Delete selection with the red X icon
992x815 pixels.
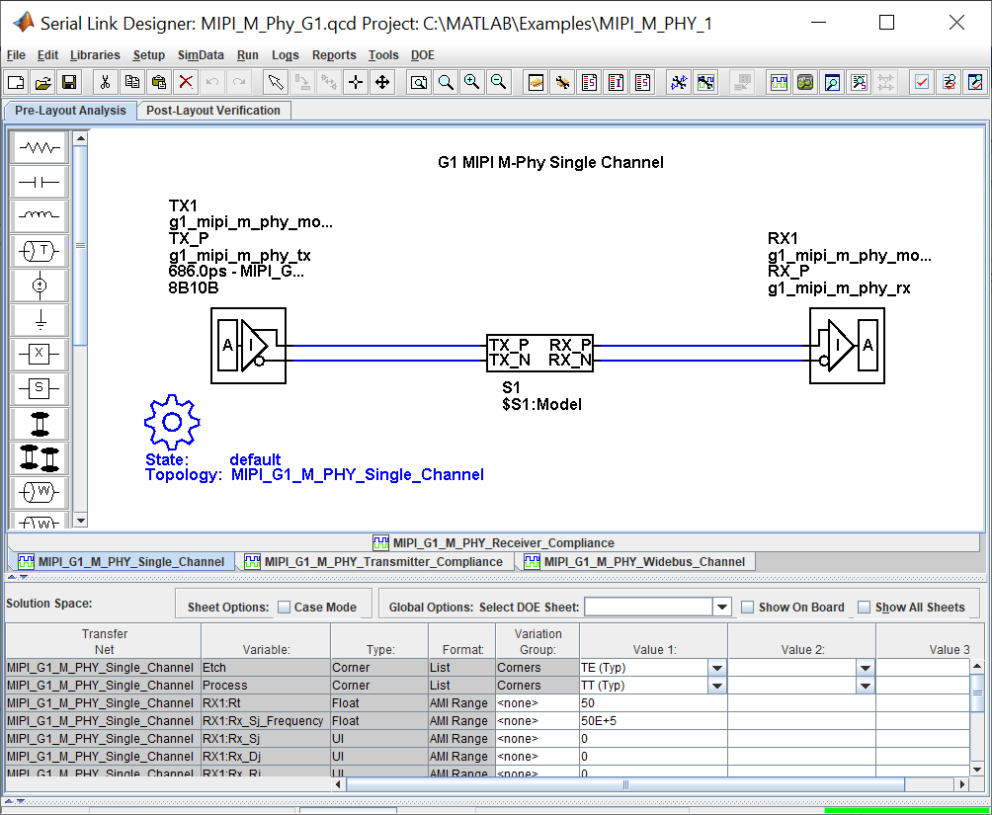click(186, 82)
